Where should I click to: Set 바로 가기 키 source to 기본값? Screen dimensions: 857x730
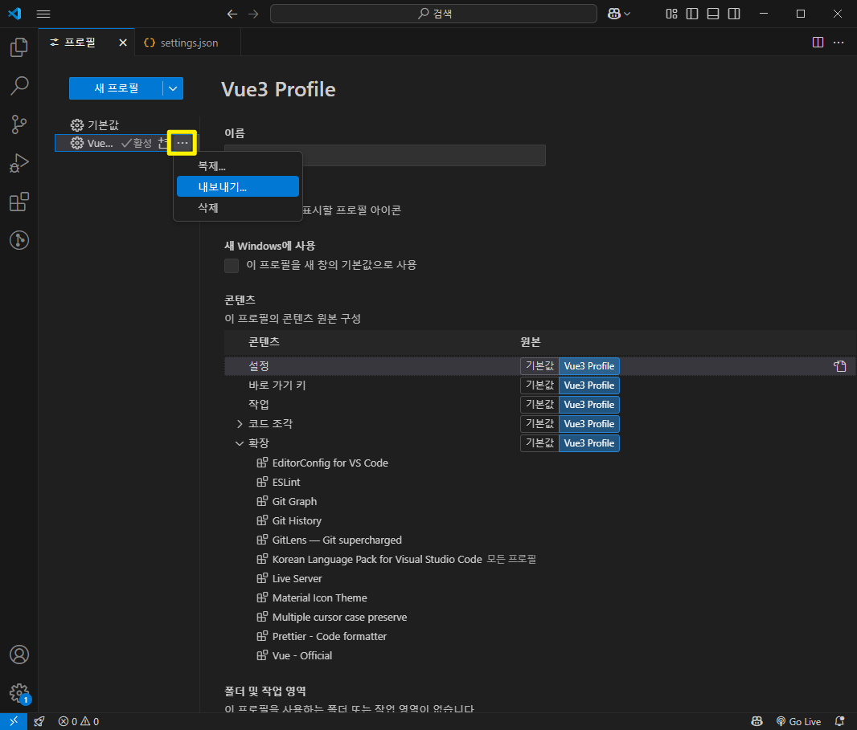pyautogui.click(x=539, y=385)
